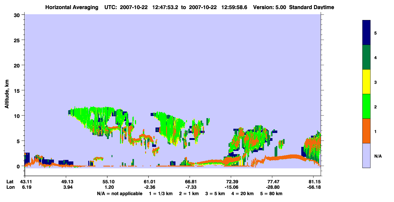Click the start time '12:47:53.2' in title

pos(165,7)
